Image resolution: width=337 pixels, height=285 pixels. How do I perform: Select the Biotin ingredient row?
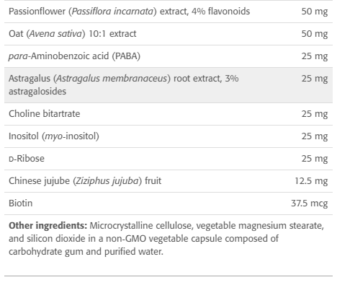click(x=168, y=203)
